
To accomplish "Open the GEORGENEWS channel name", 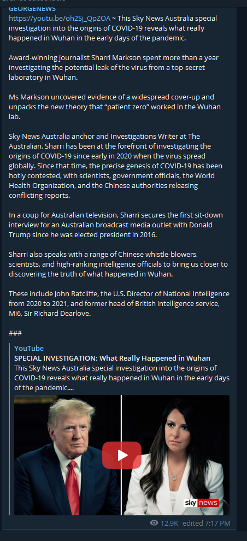I will tap(32, 9).
